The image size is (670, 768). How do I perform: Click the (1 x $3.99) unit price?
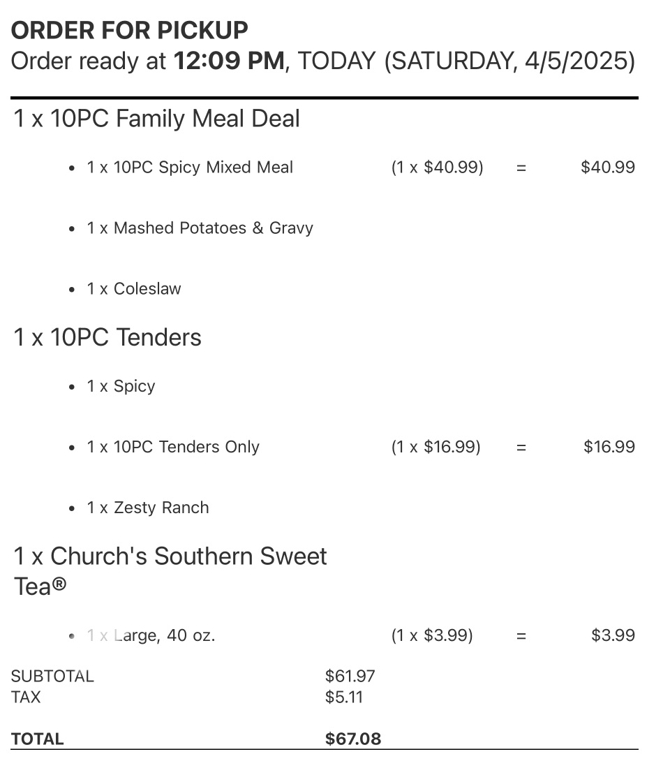[x=432, y=635]
